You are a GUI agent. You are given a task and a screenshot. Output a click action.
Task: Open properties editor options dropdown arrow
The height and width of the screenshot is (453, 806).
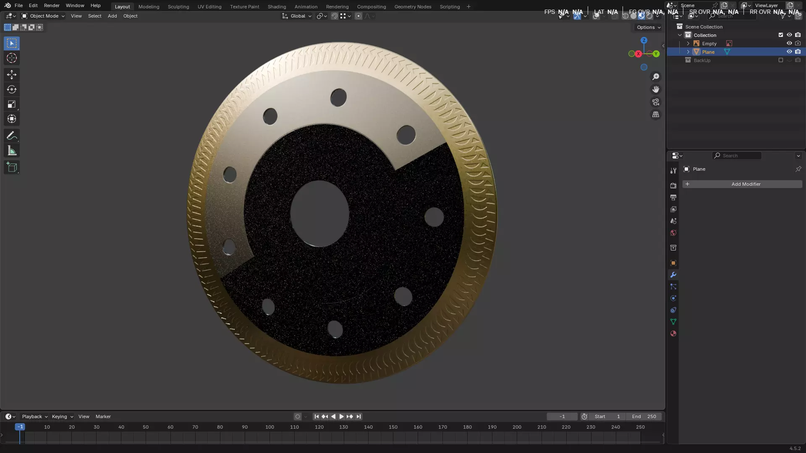coord(798,156)
